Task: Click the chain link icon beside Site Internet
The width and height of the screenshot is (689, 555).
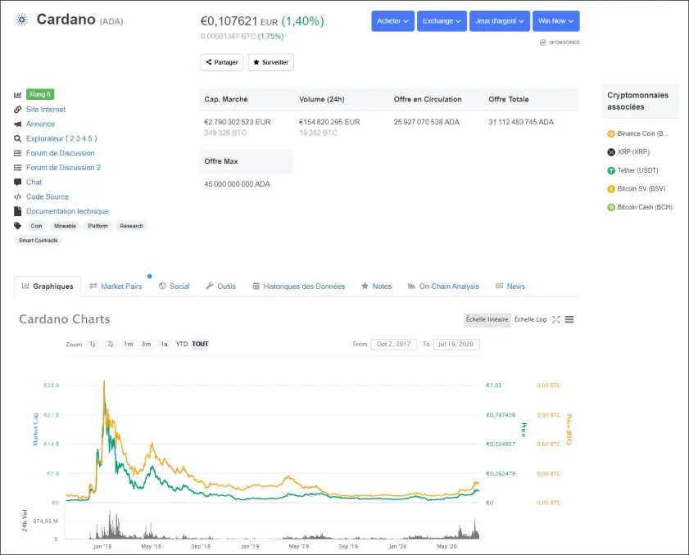Action: point(17,110)
